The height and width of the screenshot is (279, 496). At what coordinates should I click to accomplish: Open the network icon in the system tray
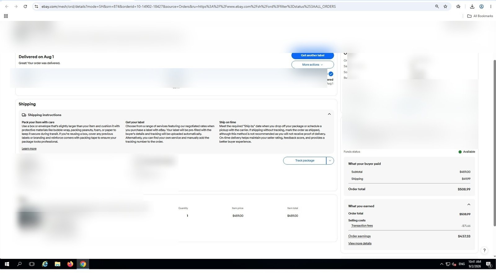[448, 264]
